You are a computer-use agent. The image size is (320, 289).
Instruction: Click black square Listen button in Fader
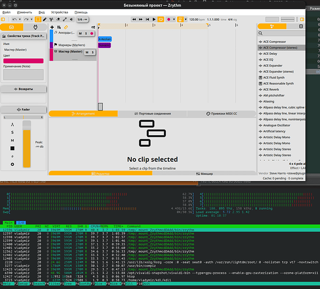tap(13, 149)
